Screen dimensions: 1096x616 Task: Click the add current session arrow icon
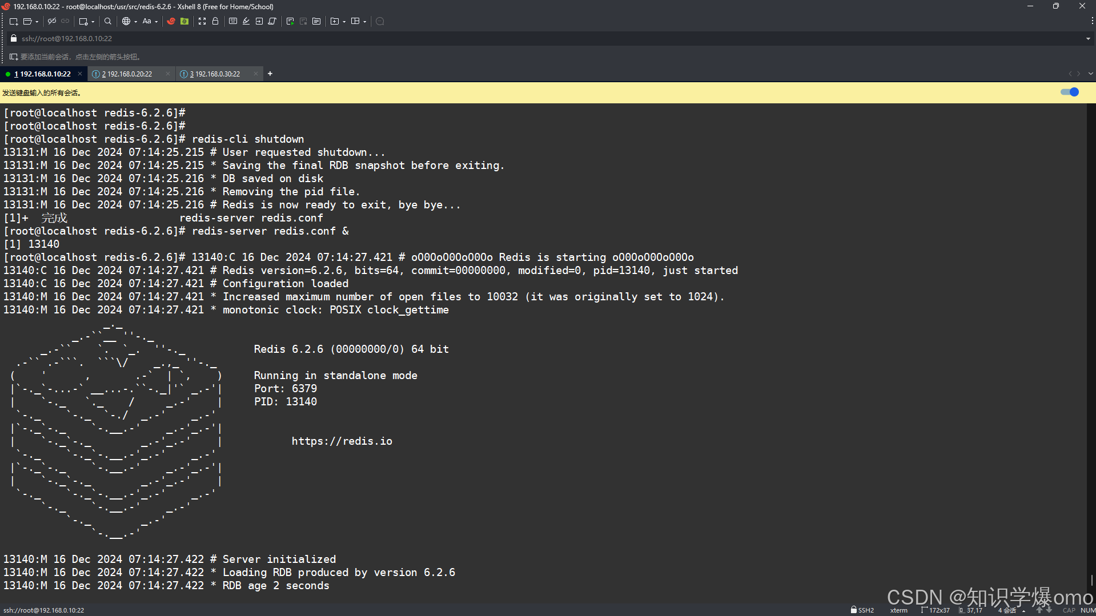point(13,57)
